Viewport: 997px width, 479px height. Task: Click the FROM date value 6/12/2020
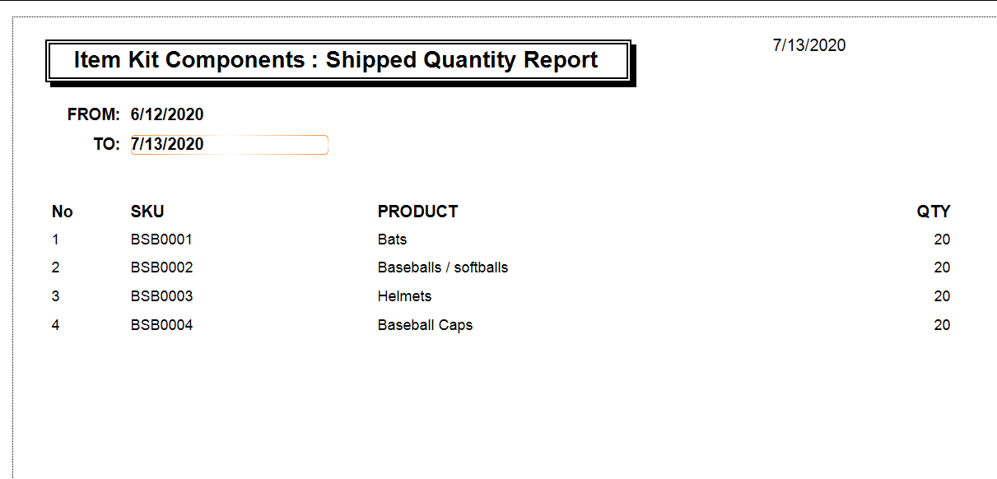pos(167,114)
